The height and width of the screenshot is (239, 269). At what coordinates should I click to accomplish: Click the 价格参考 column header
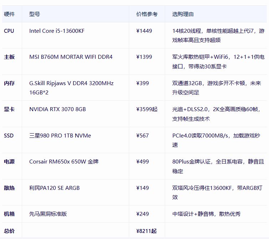(147, 14)
